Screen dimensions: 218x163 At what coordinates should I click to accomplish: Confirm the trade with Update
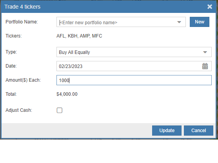pos(167,131)
